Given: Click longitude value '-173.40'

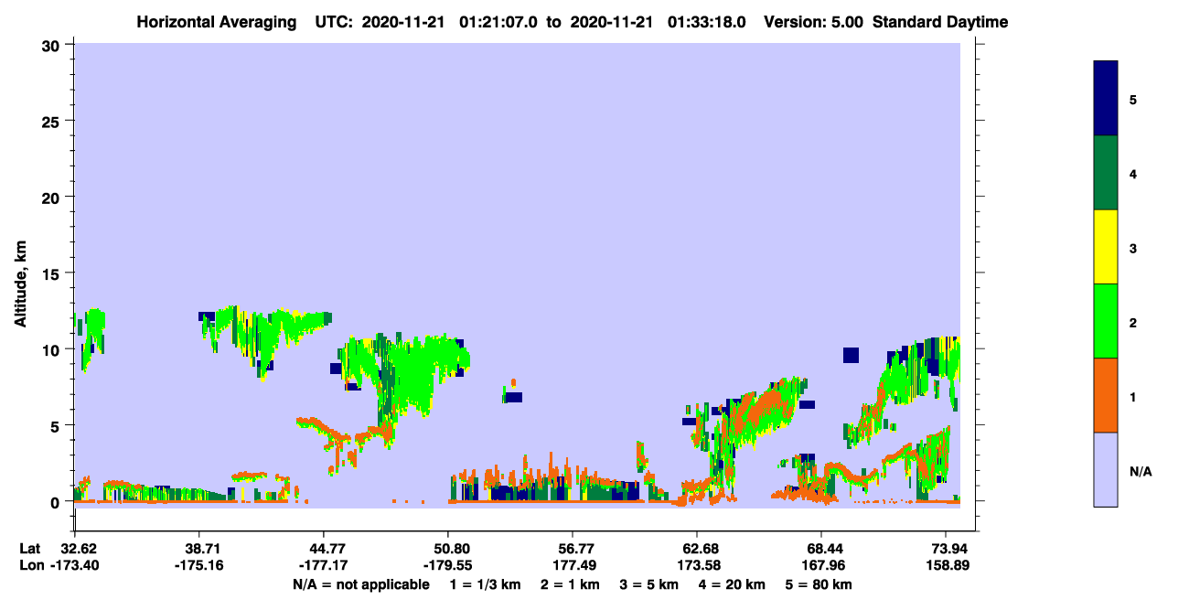Looking at the screenshot, I should pos(75,566).
